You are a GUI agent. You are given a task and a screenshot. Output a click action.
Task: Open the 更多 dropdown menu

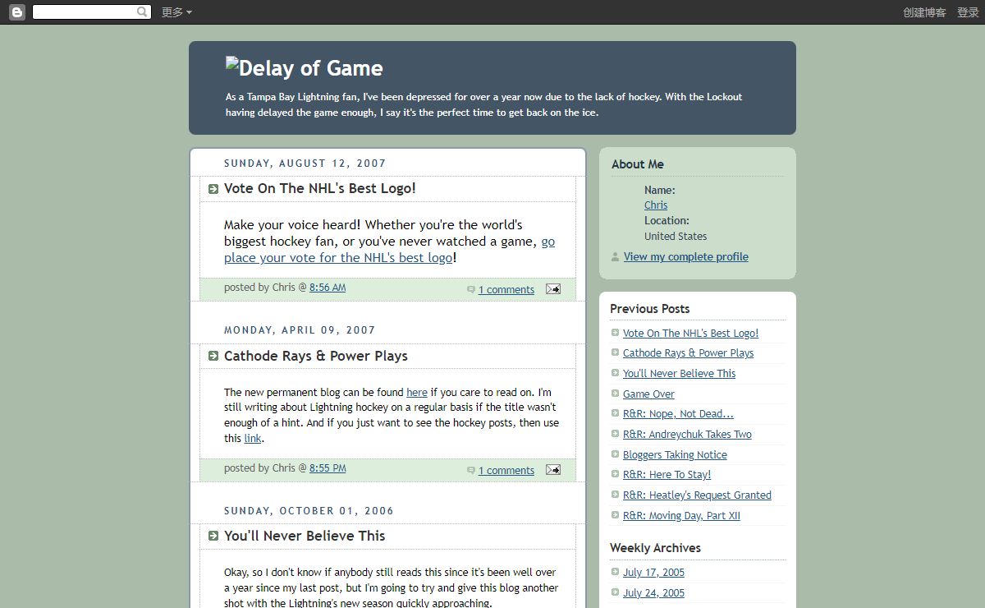(176, 12)
